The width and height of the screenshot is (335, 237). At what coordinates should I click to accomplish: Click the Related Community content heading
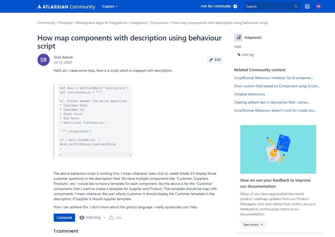[x=259, y=70]
